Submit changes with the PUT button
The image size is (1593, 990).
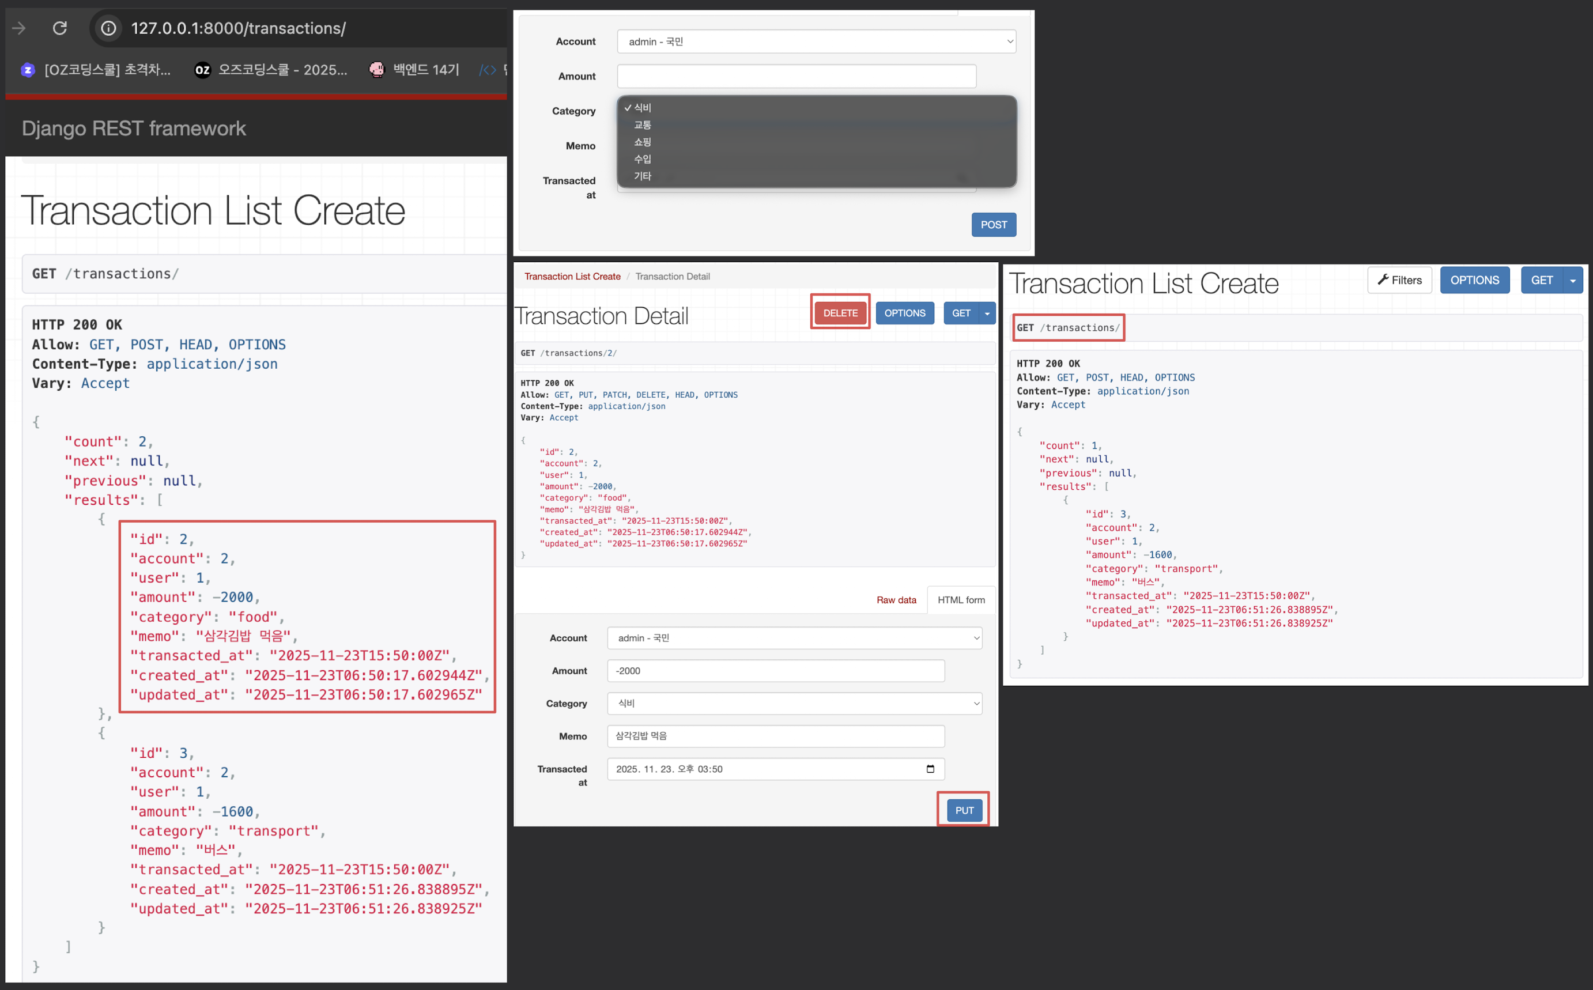[964, 811]
